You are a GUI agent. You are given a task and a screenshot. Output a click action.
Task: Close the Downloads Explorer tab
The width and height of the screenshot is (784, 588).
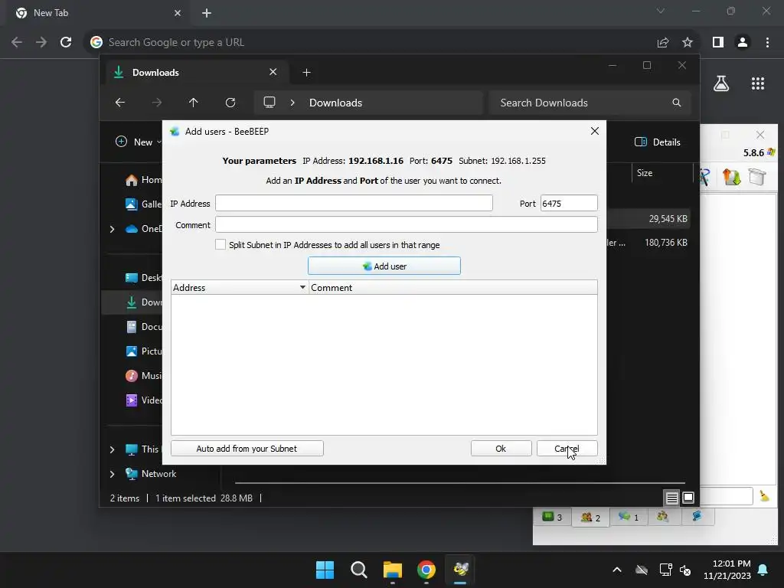[x=273, y=72]
